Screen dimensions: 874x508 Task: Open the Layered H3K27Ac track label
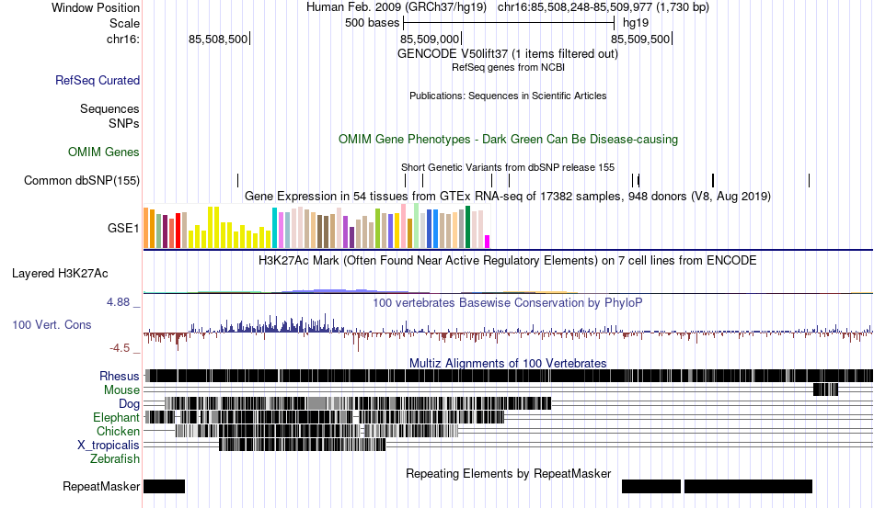pyautogui.click(x=60, y=273)
